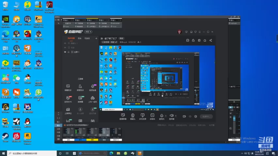The width and height of the screenshot is (278, 156).
Task: Click the start streaming button at bottom right
Action: (206, 117)
